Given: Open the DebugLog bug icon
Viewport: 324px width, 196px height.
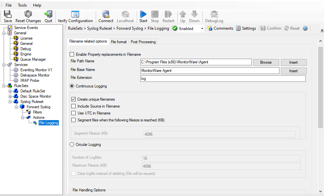Looking at the screenshot, I should click(214, 14).
